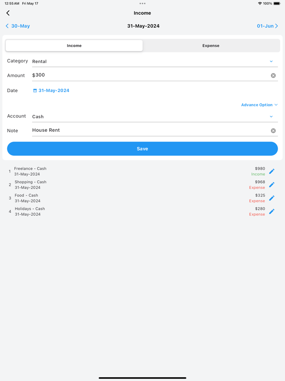Image resolution: width=285 pixels, height=381 pixels.
Task: Edit the Shopping - Cash expense
Action: [272, 184]
